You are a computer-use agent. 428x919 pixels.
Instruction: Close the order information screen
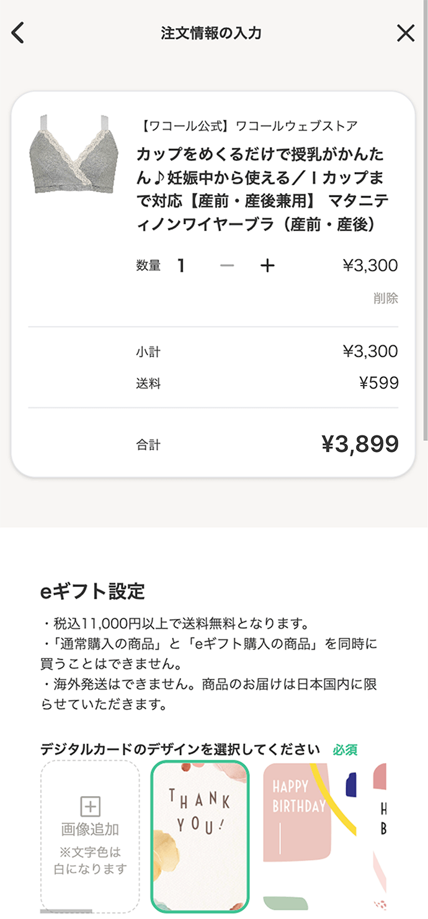point(406,33)
